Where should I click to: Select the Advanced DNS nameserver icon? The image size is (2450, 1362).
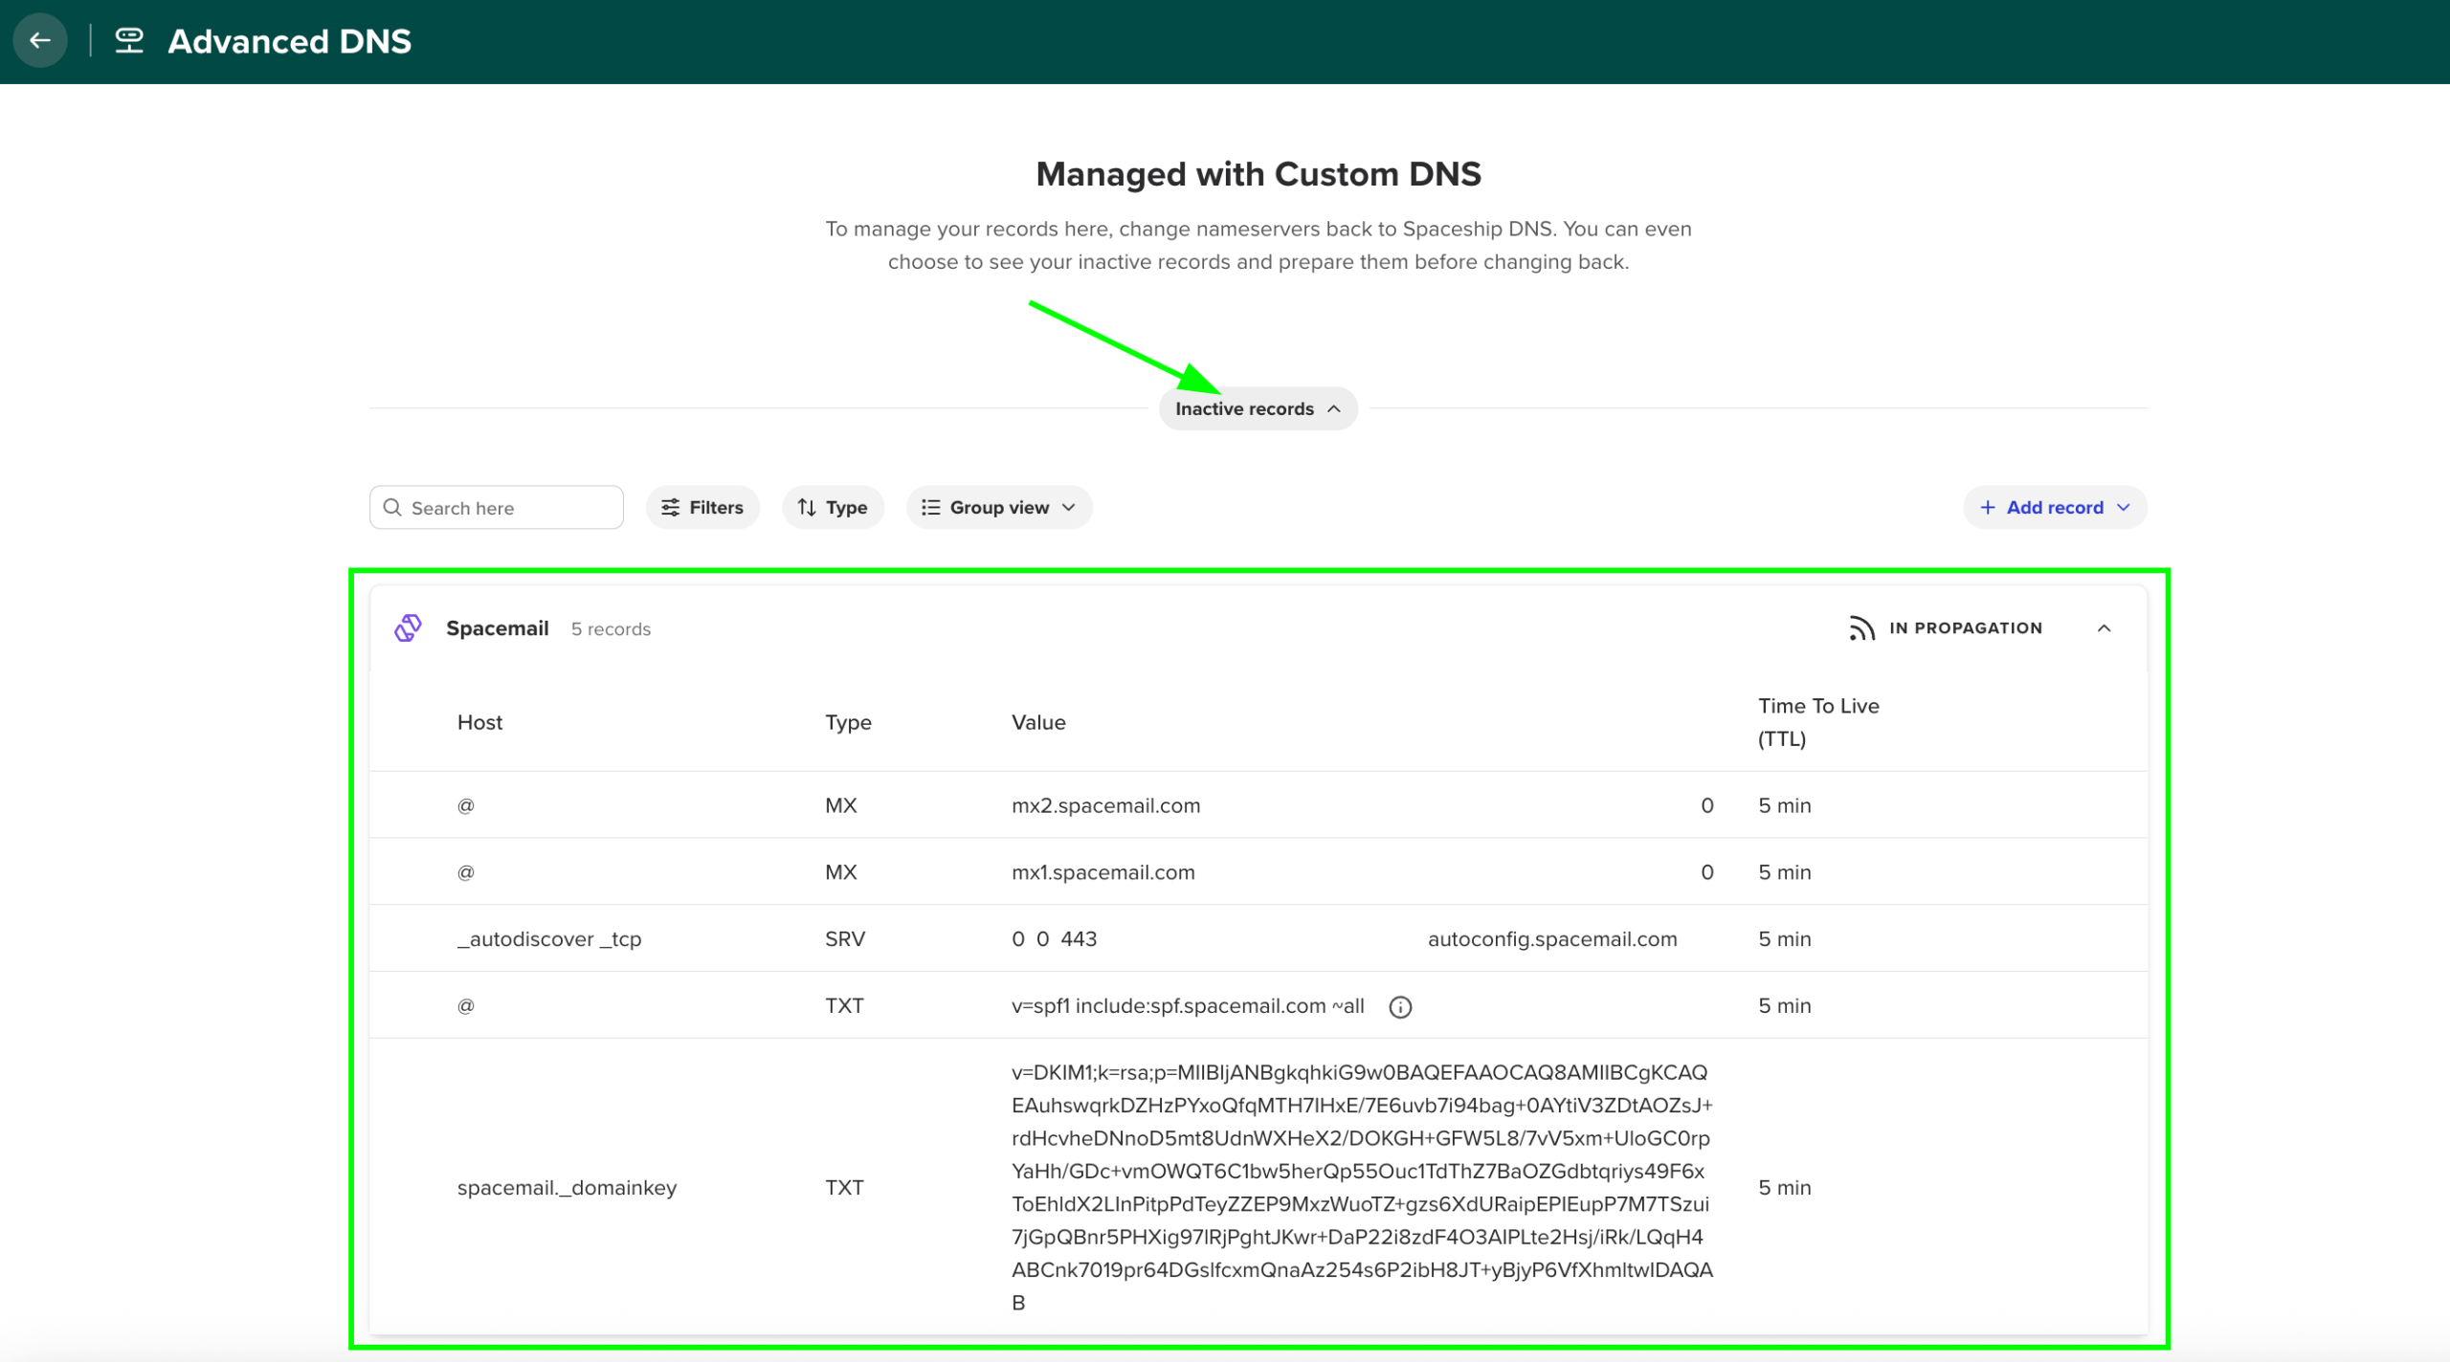pos(127,40)
